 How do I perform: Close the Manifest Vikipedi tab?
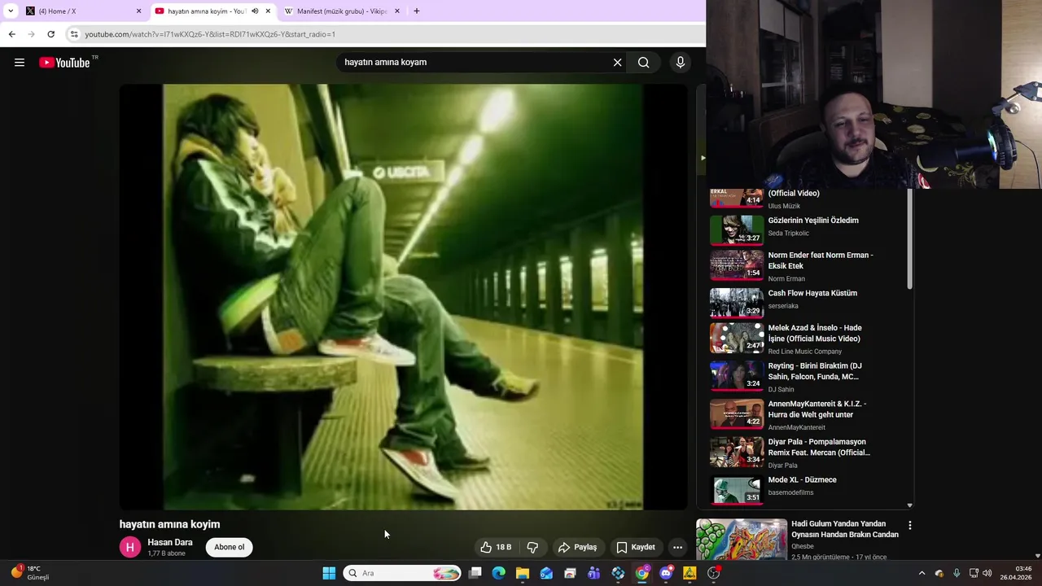coord(397,11)
